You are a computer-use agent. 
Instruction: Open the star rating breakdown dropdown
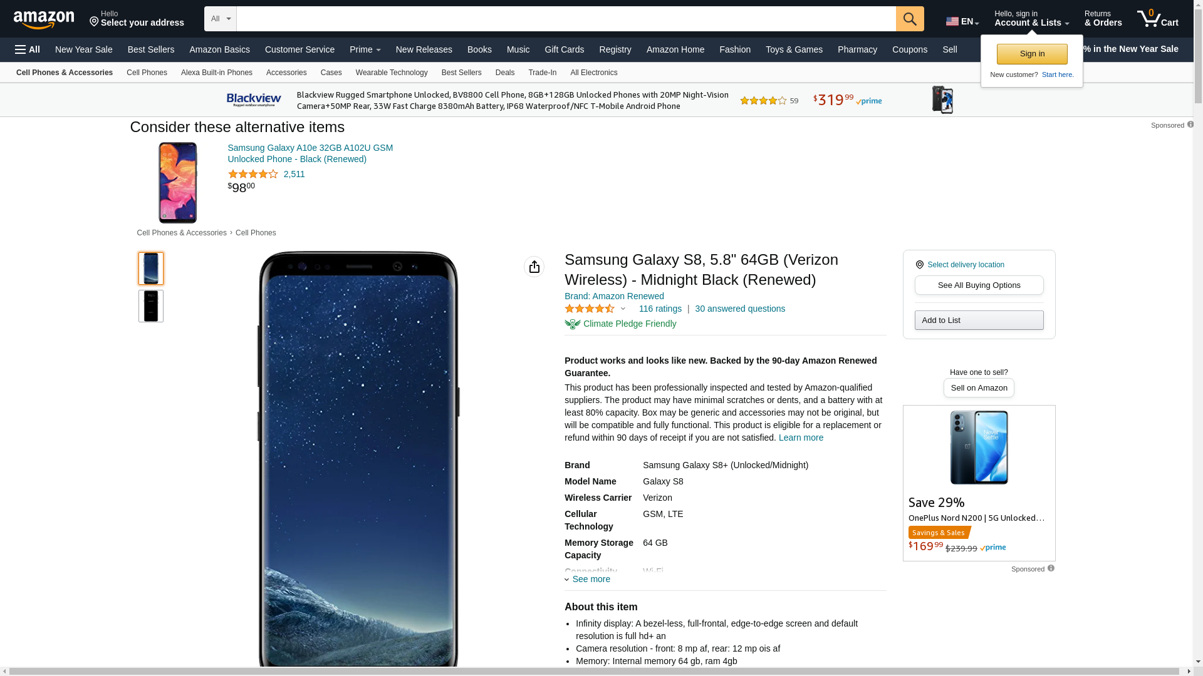[623, 309]
